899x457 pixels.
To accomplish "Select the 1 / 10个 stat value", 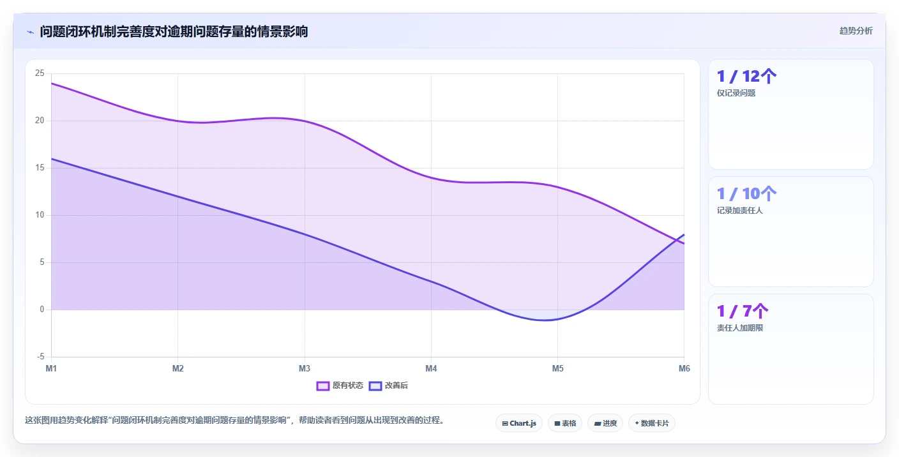I will [x=746, y=194].
